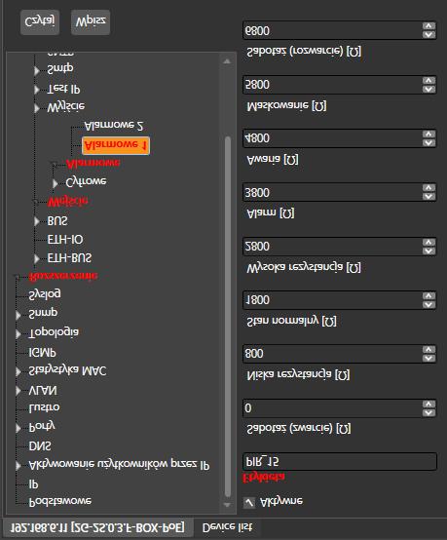Select DNS in the tree
The height and width of the screenshot is (540, 447).
(x=40, y=446)
